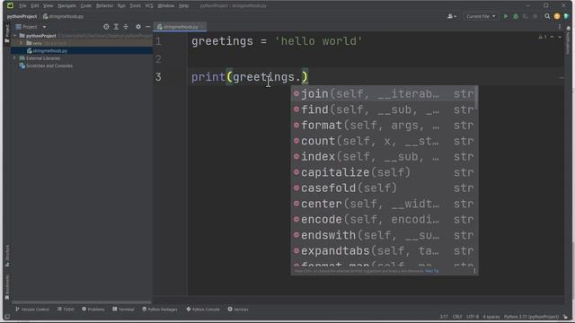
Task: Open the Terminal tool window
Action: pyautogui.click(x=123, y=310)
